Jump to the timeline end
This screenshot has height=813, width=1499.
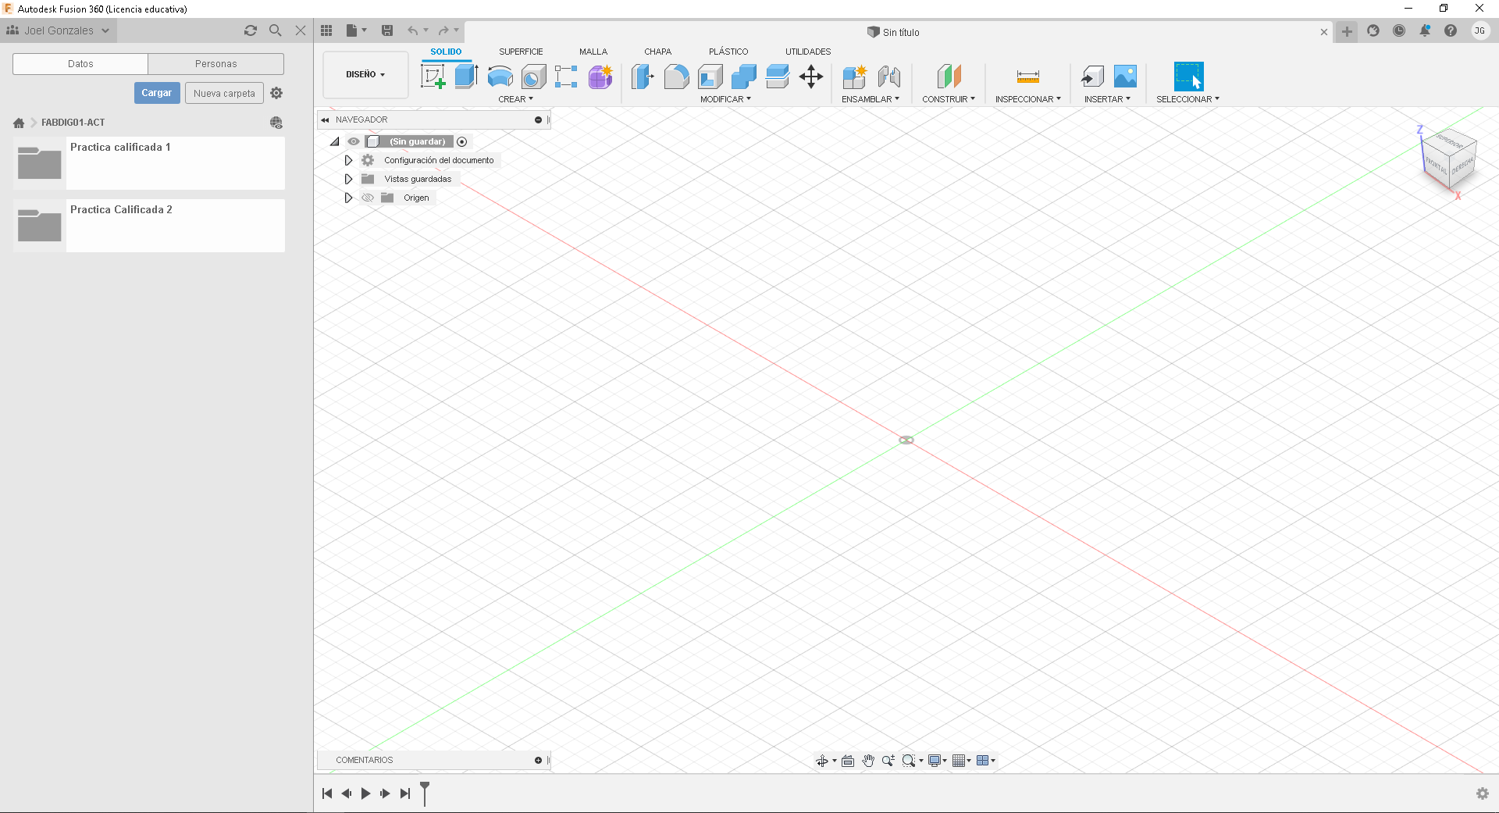pos(405,793)
